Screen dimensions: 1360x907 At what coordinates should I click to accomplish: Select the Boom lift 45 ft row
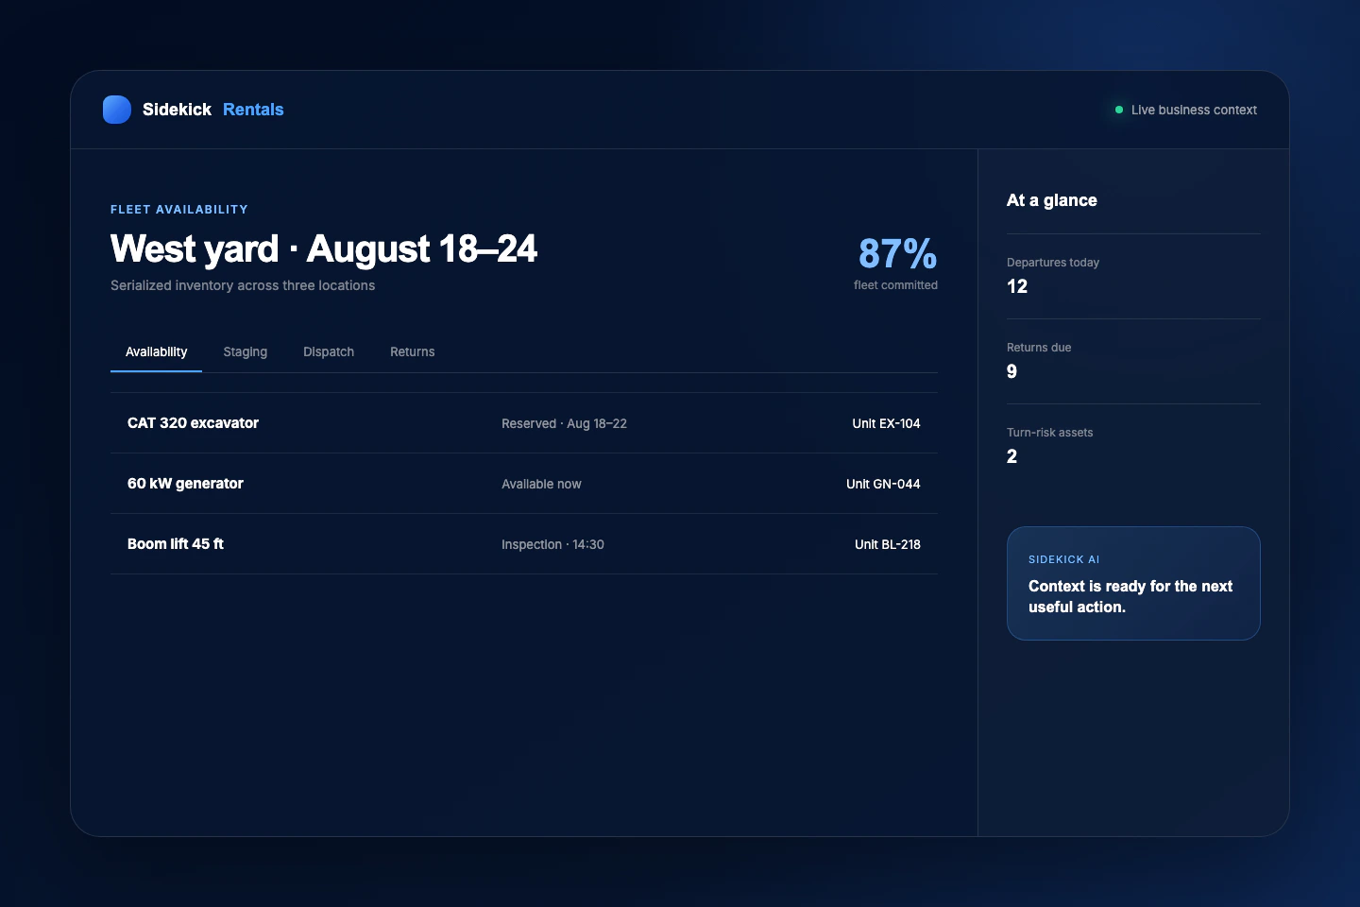(x=524, y=544)
